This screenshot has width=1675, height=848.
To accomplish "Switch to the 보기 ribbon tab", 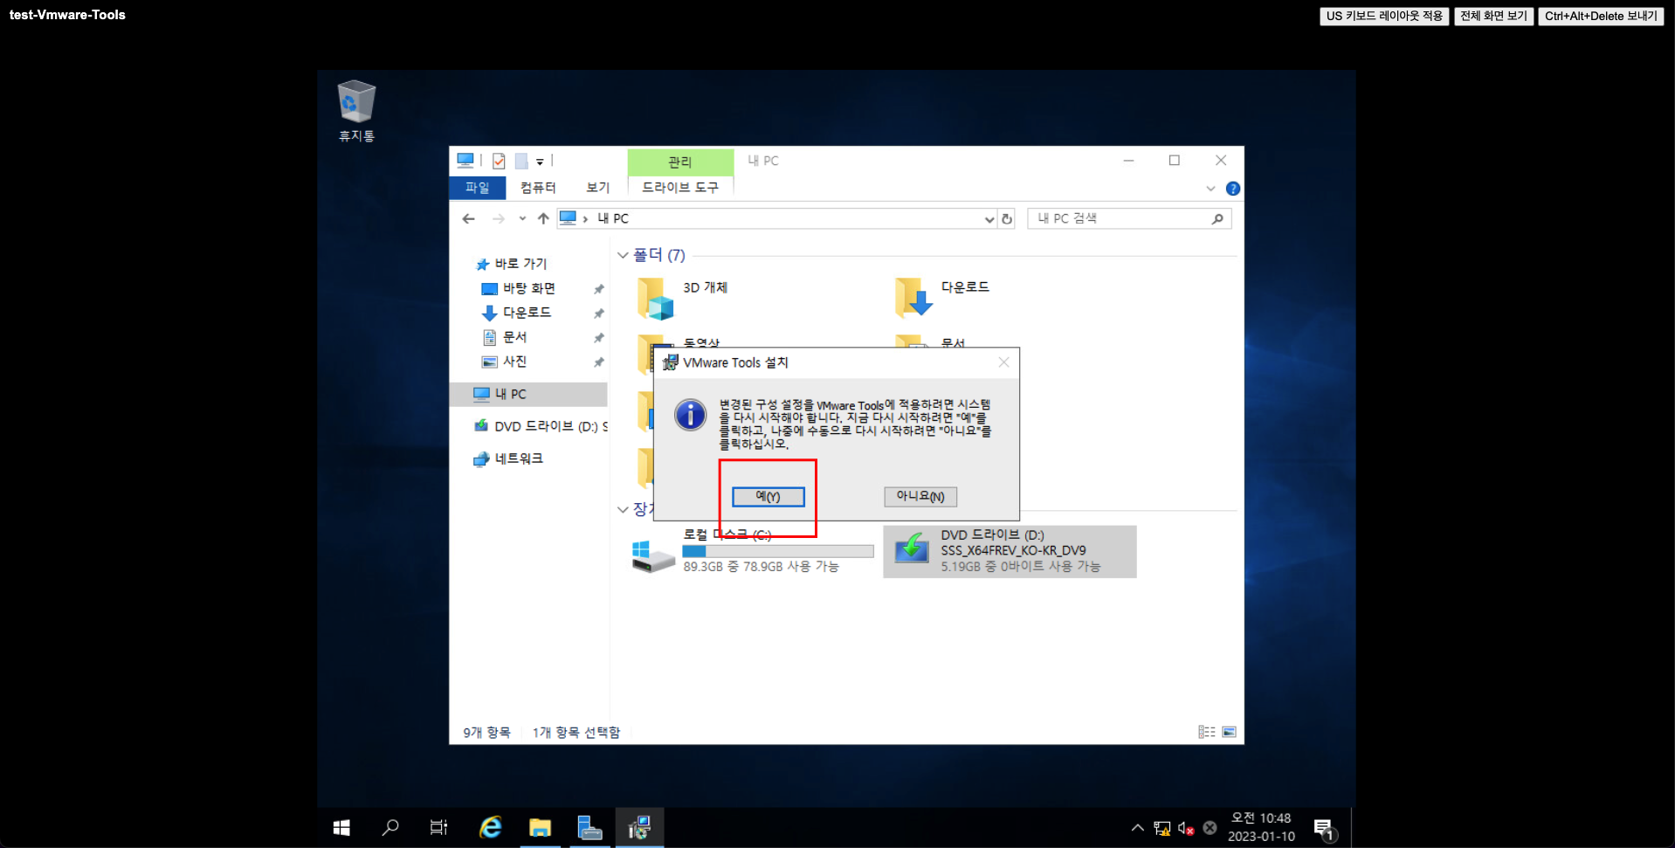I will pyautogui.click(x=597, y=188).
